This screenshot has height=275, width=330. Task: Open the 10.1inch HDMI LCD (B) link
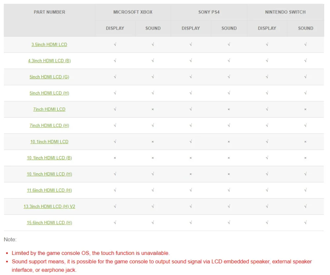coord(49,158)
